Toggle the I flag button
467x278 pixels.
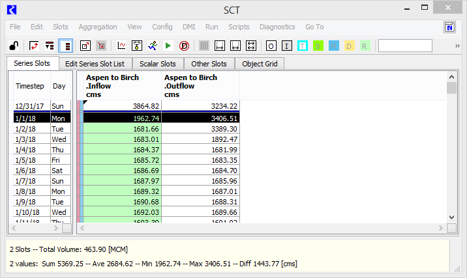286,46
